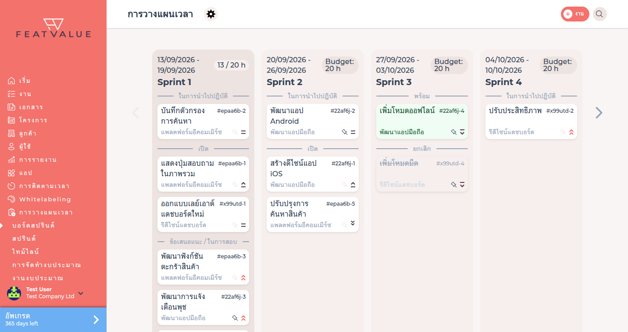This screenshot has height=332, width=628.
Task: Toggle pin on card #22af6j-3
Action: coord(235,318)
